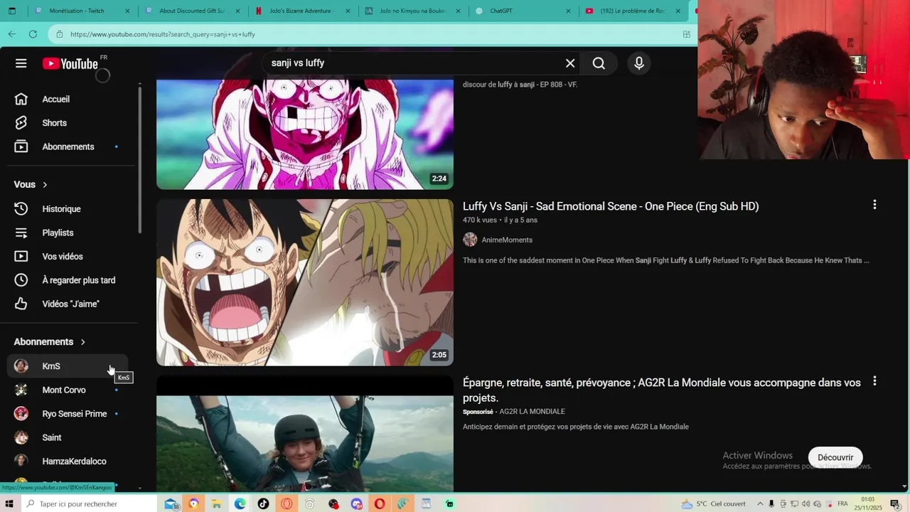Open File Explorer from the taskbar

click(x=217, y=503)
